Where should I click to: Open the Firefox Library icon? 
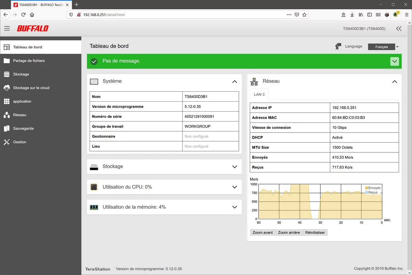pos(361,15)
